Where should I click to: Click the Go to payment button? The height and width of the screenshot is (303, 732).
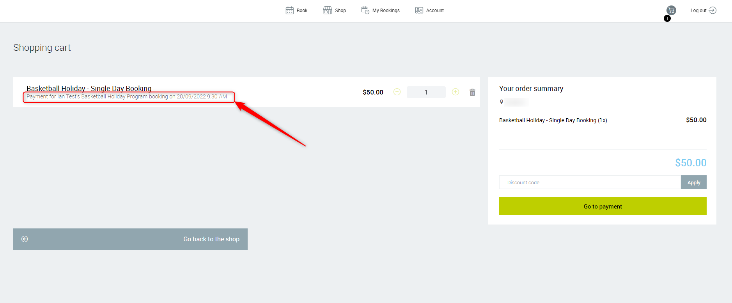[x=603, y=206]
